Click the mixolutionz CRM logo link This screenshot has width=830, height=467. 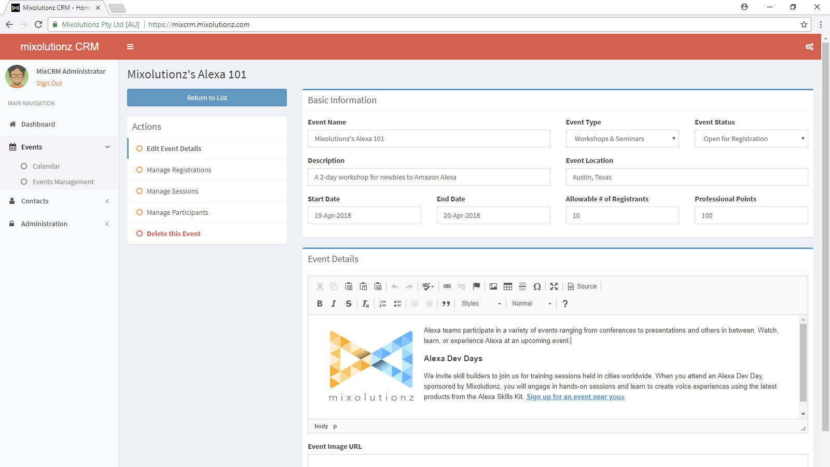(60, 47)
